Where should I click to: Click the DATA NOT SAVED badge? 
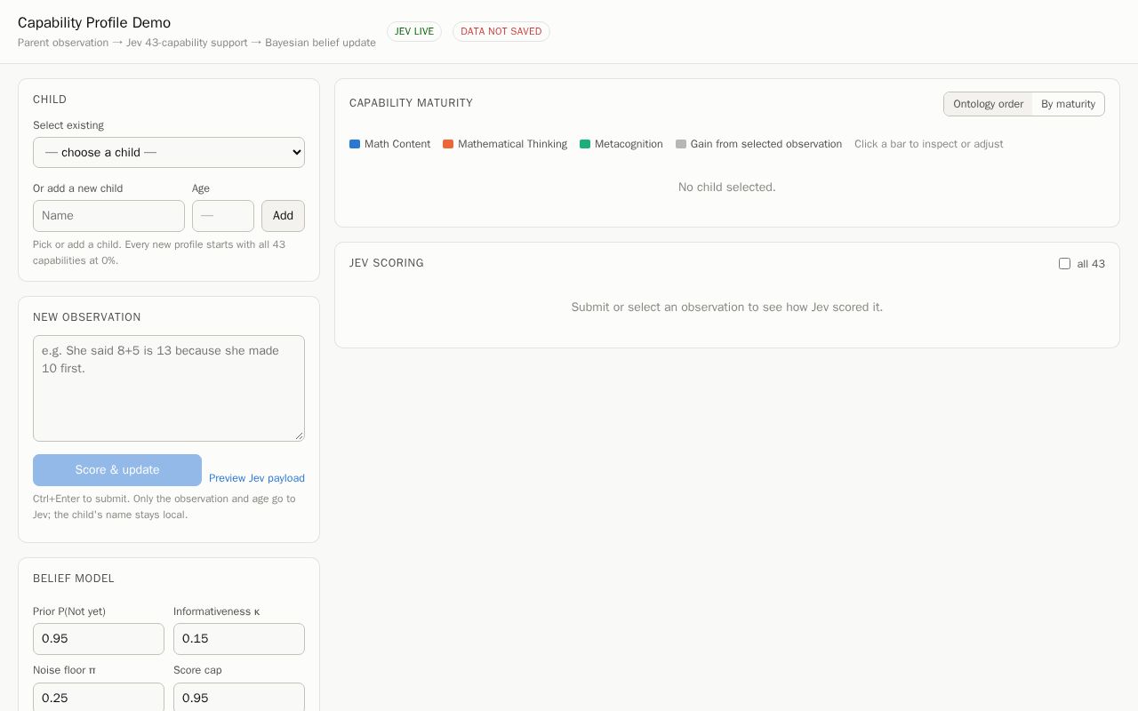pos(501,31)
